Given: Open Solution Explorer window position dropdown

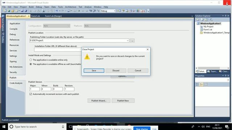Looking at the screenshot, I should click(x=223, y=16).
